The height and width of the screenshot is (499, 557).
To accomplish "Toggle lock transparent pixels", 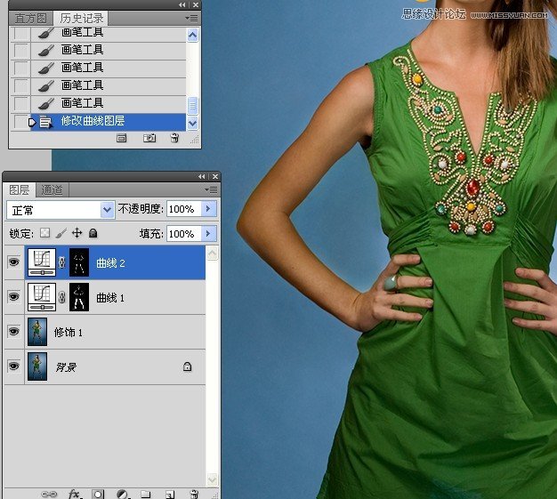I will click(x=44, y=233).
